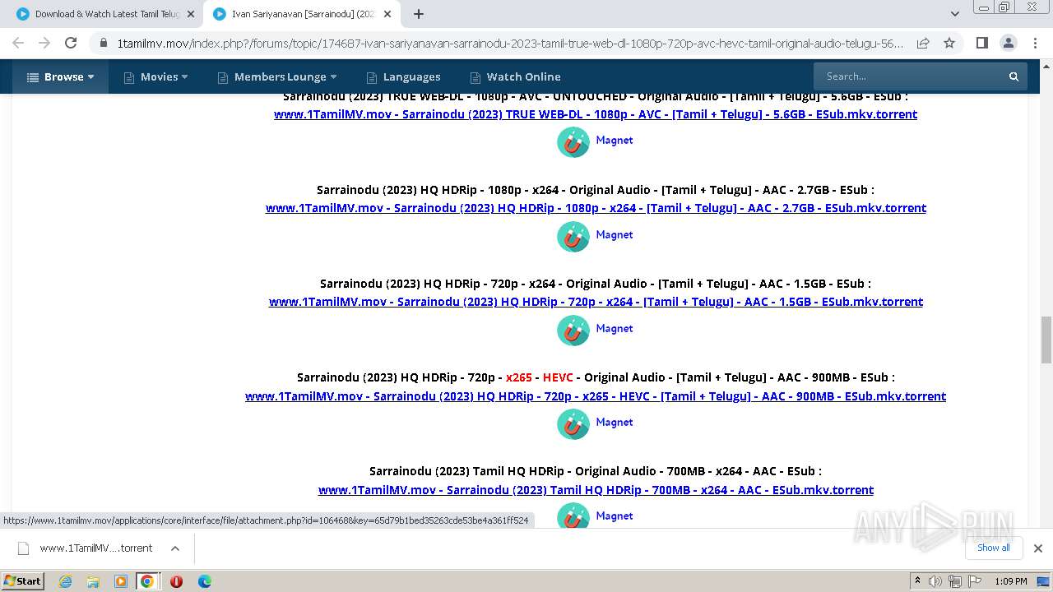Open Windows Media Player from taskbar

click(x=121, y=581)
